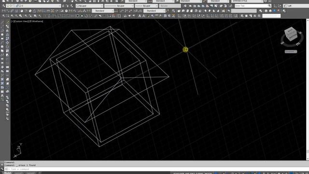Select the Hatch tool
This screenshot has width=309, height=174.
click(2, 79)
